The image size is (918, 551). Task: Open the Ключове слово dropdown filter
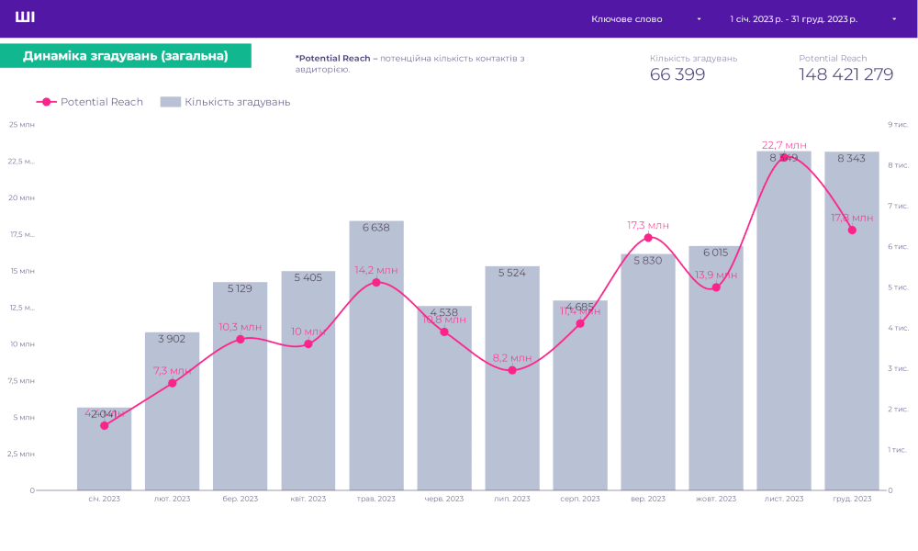(645, 19)
